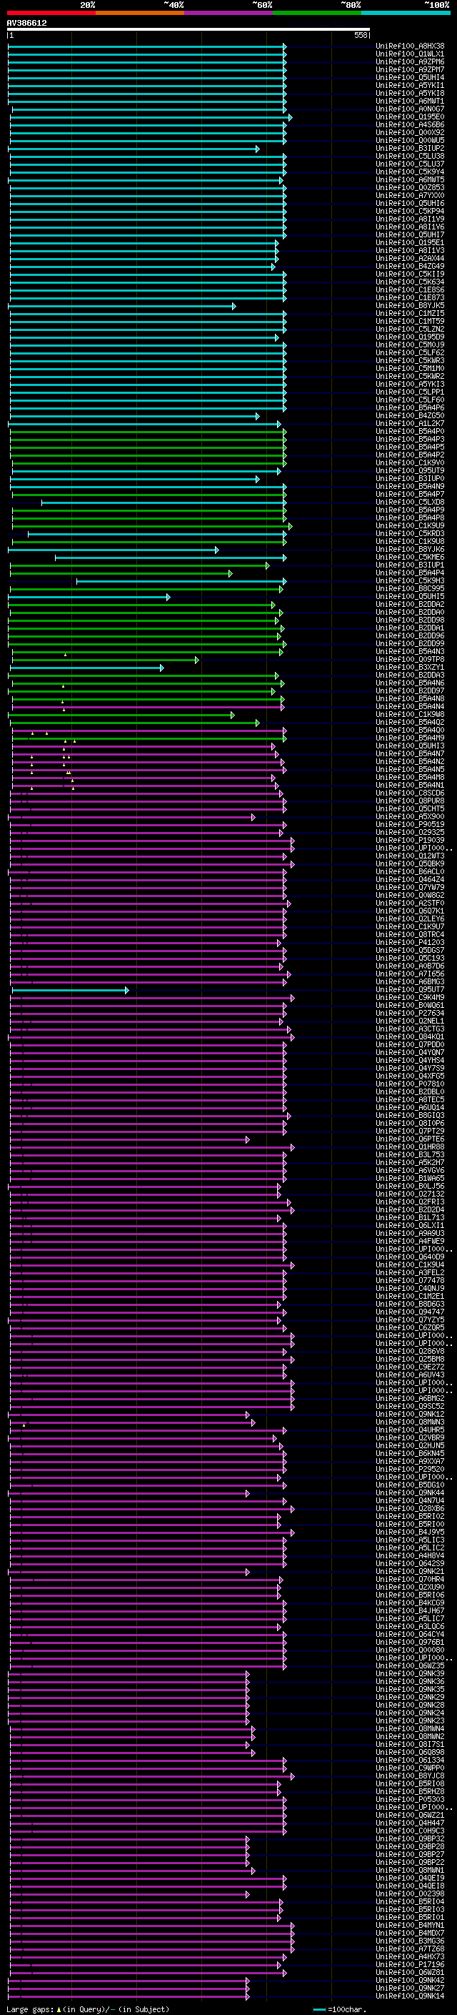Click hit UniRef100_A5YKI1

410,85
